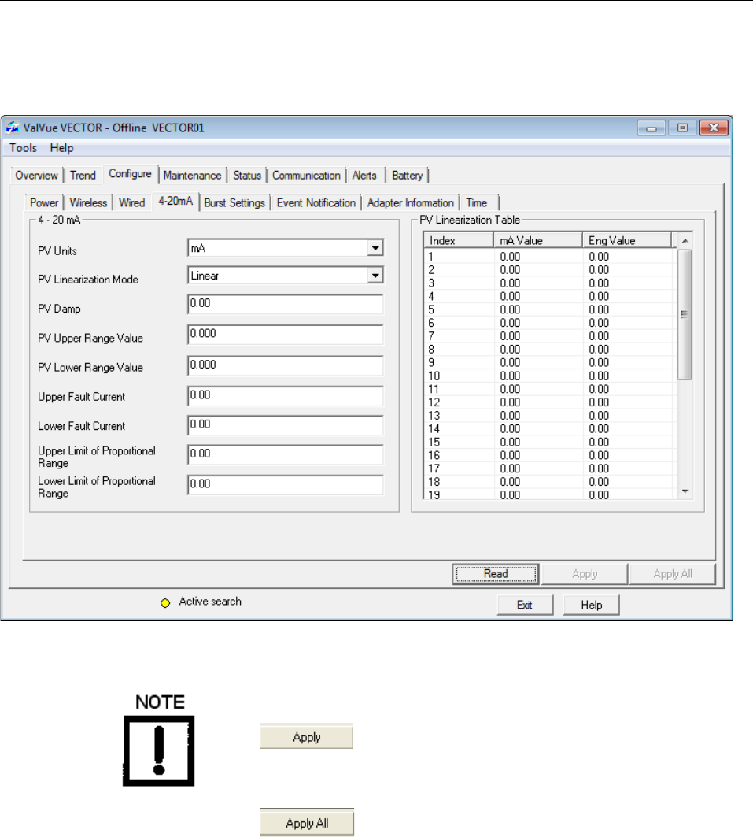Click the NOTE exclamation icon below the window
Screen dimensions: 753x837
pos(159,750)
